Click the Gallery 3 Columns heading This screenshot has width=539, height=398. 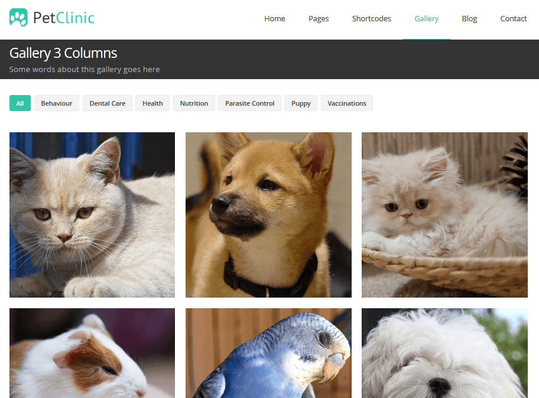pyautogui.click(x=63, y=53)
